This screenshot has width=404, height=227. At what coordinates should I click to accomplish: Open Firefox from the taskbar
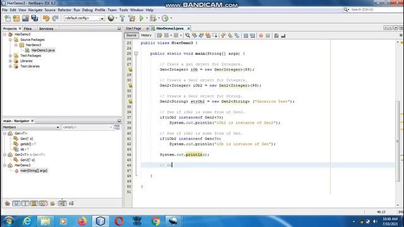point(82,221)
